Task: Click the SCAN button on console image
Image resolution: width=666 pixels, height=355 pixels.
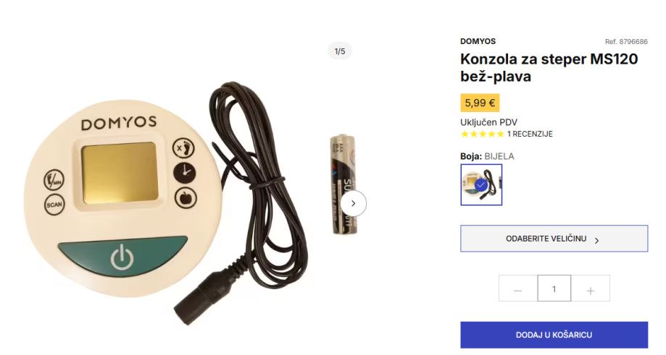Action: pyautogui.click(x=54, y=205)
